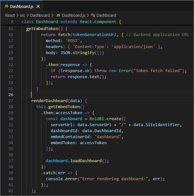Click the embedContainerId property on line 33
This screenshot has height=196, width=194.
pyautogui.click(x=70, y=137)
